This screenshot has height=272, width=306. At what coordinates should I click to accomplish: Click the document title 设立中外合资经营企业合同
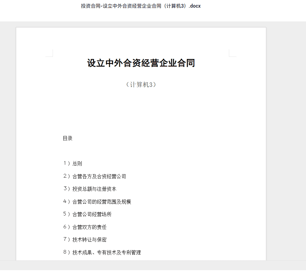tap(141, 63)
